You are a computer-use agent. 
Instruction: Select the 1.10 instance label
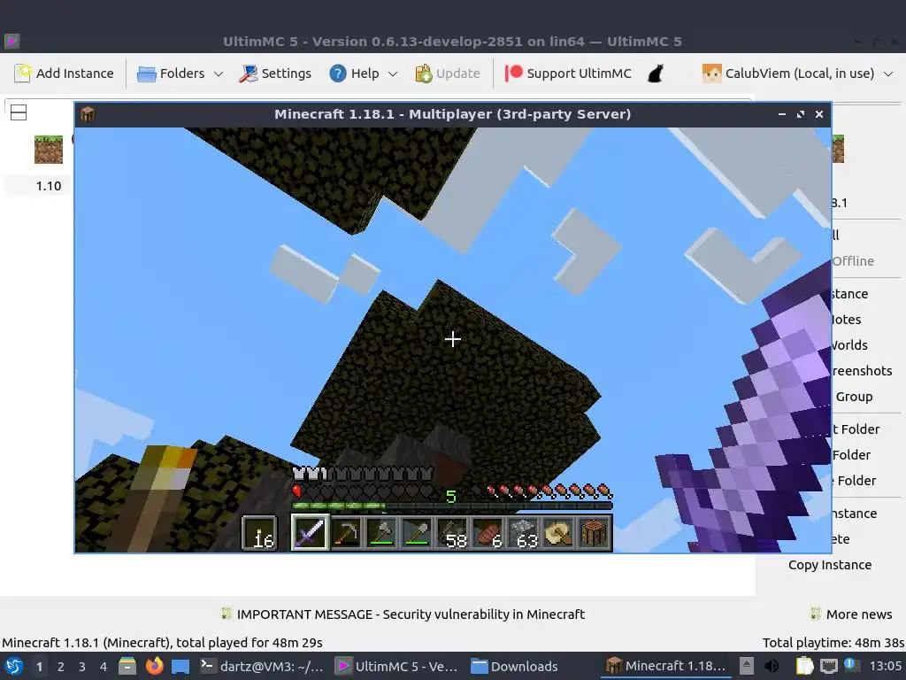point(49,186)
